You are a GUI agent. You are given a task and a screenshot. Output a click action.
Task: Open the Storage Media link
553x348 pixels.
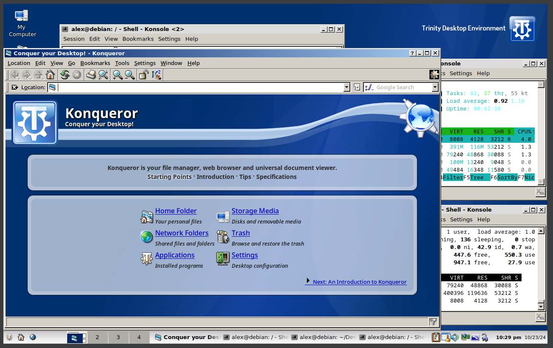point(255,211)
